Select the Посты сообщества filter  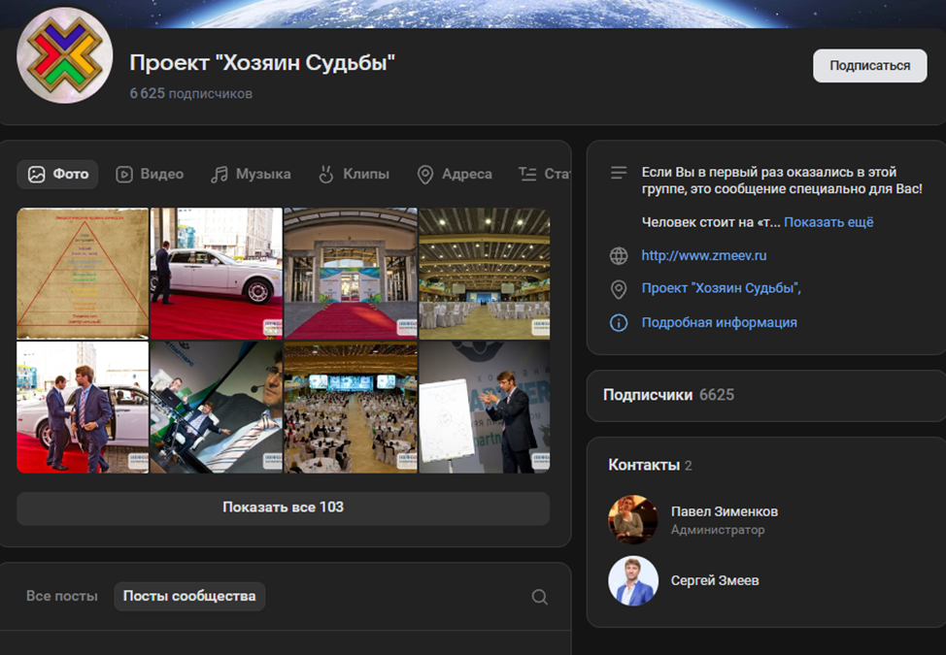(189, 596)
